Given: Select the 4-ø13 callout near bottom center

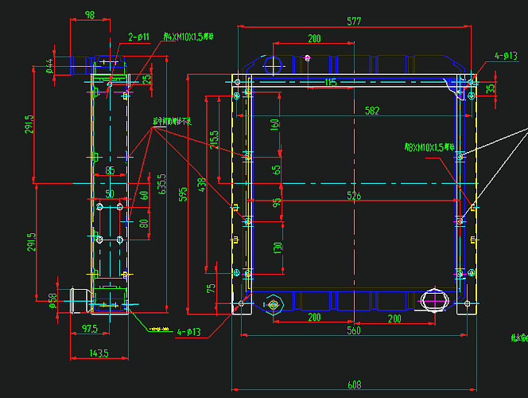Looking at the screenshot, I should tap(188, 331).
